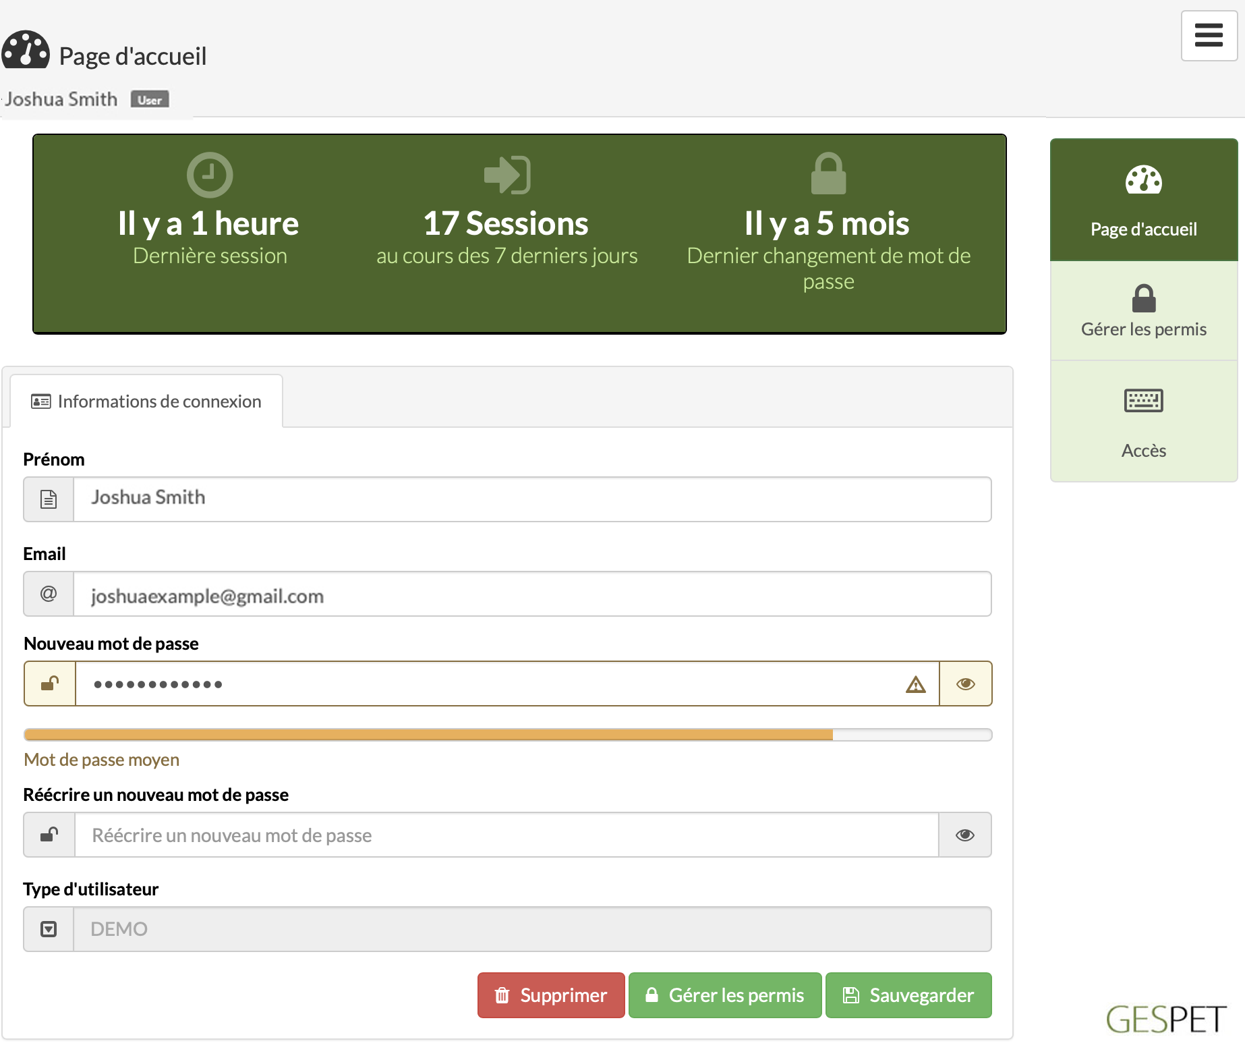Click the clock icon above Dernière session
Viewport: 1245px width, 1058px height.
point(210,175)
